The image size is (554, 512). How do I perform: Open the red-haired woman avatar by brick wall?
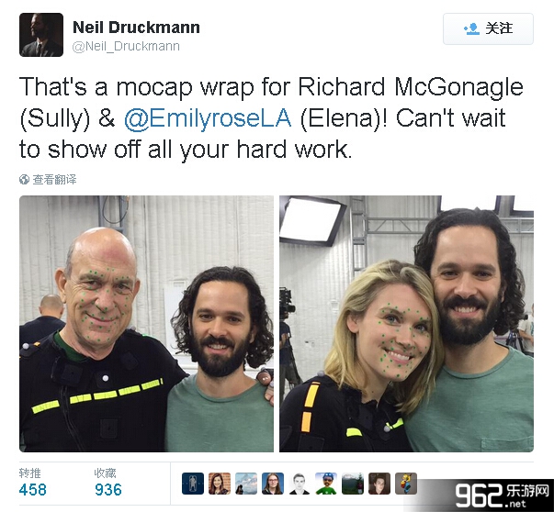220,484
